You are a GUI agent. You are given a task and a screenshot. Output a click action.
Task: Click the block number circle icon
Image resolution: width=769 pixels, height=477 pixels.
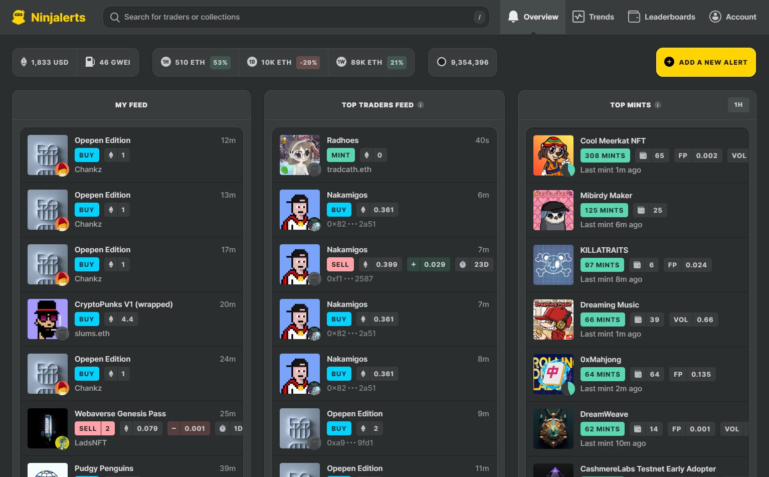[441, 62]
